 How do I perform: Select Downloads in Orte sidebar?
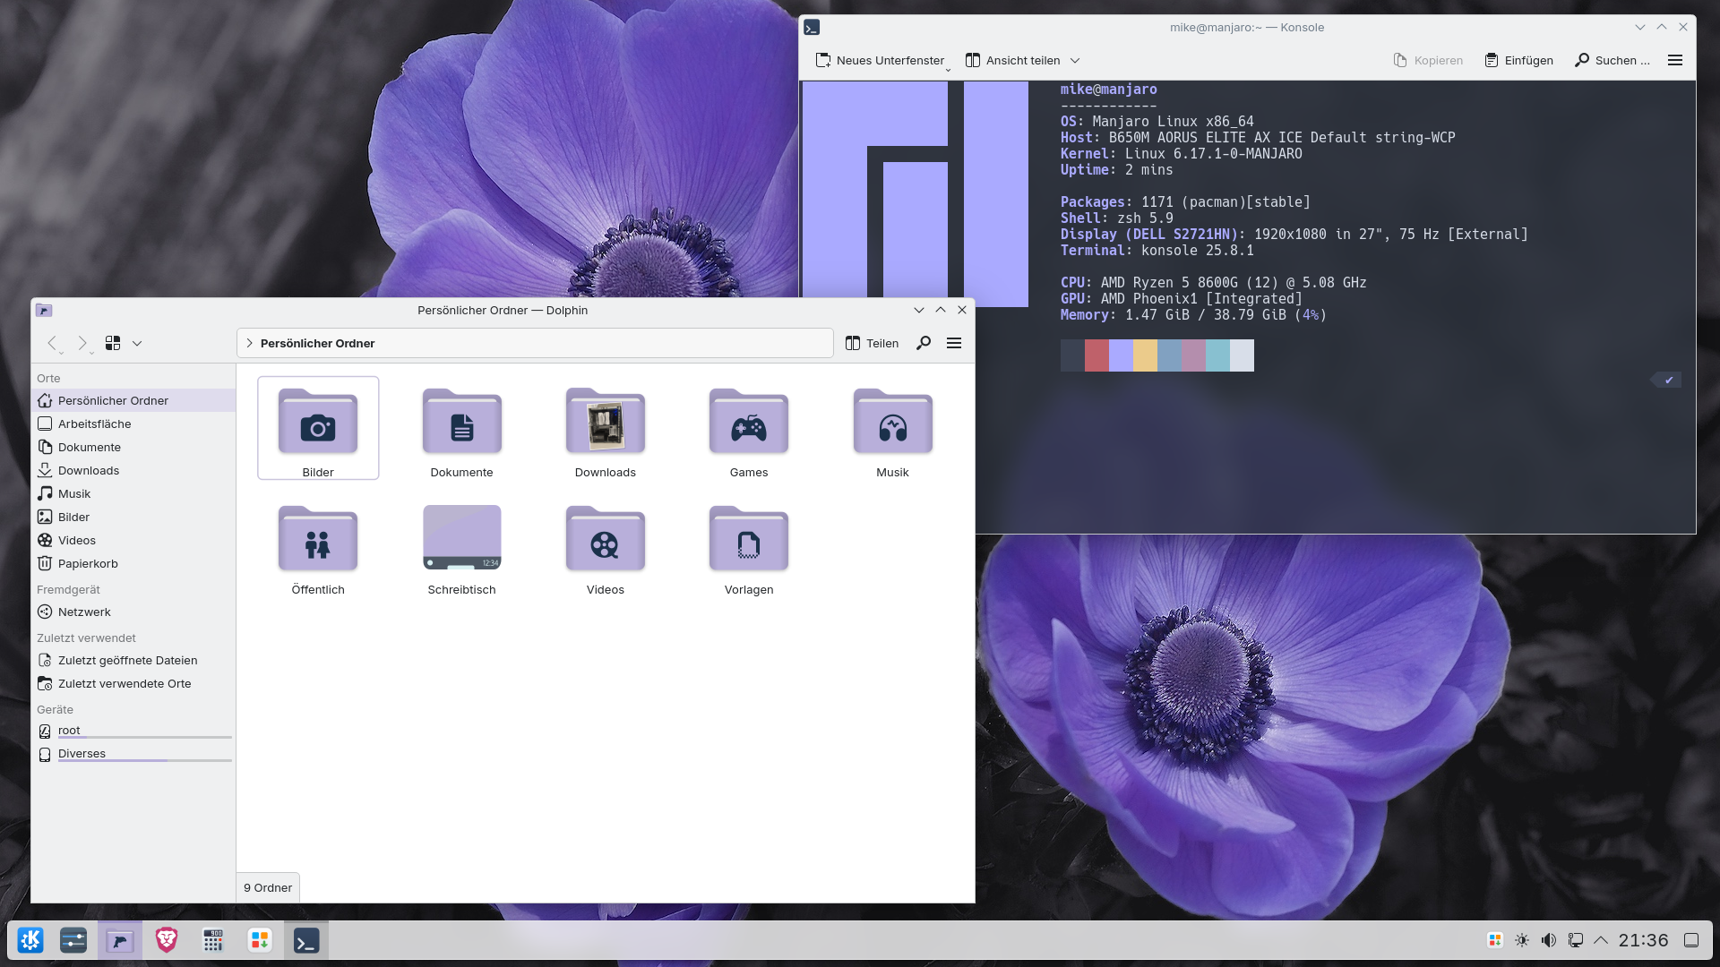[89, 470]
